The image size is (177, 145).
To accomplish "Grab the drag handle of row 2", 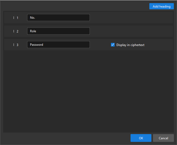I will [14, 31].
